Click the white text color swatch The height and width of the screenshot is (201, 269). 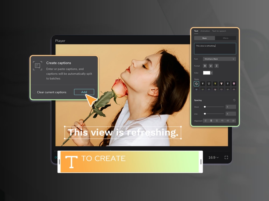[207, 73]
